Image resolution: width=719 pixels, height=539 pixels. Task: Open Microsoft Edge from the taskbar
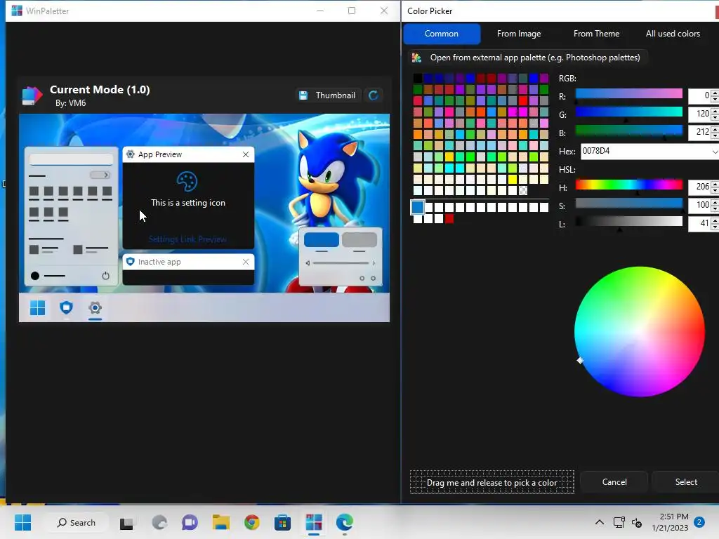click(x=344, y=522)
